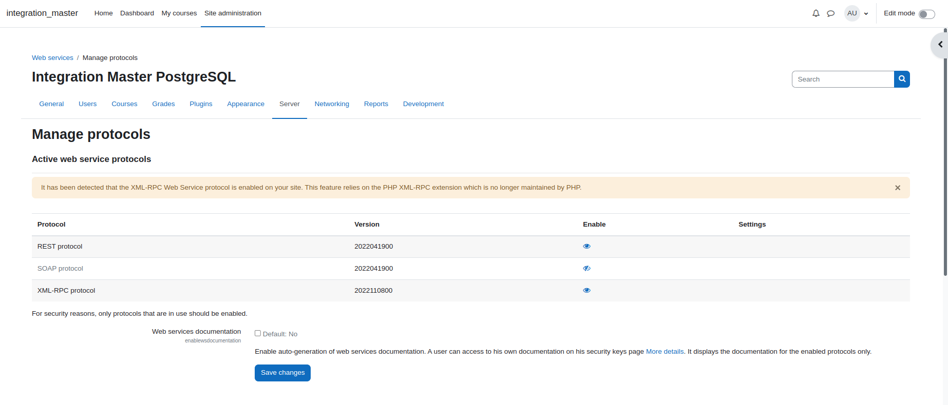Open the notifications bell icon

[816, 13]
